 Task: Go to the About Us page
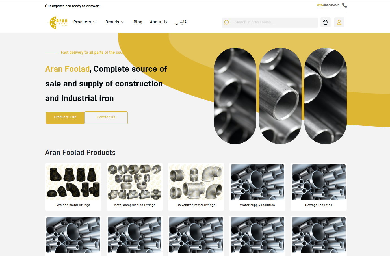coord(159,22)
